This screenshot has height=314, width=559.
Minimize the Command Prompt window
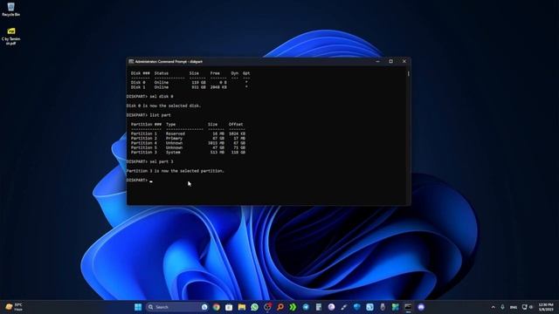pos(377,61)
